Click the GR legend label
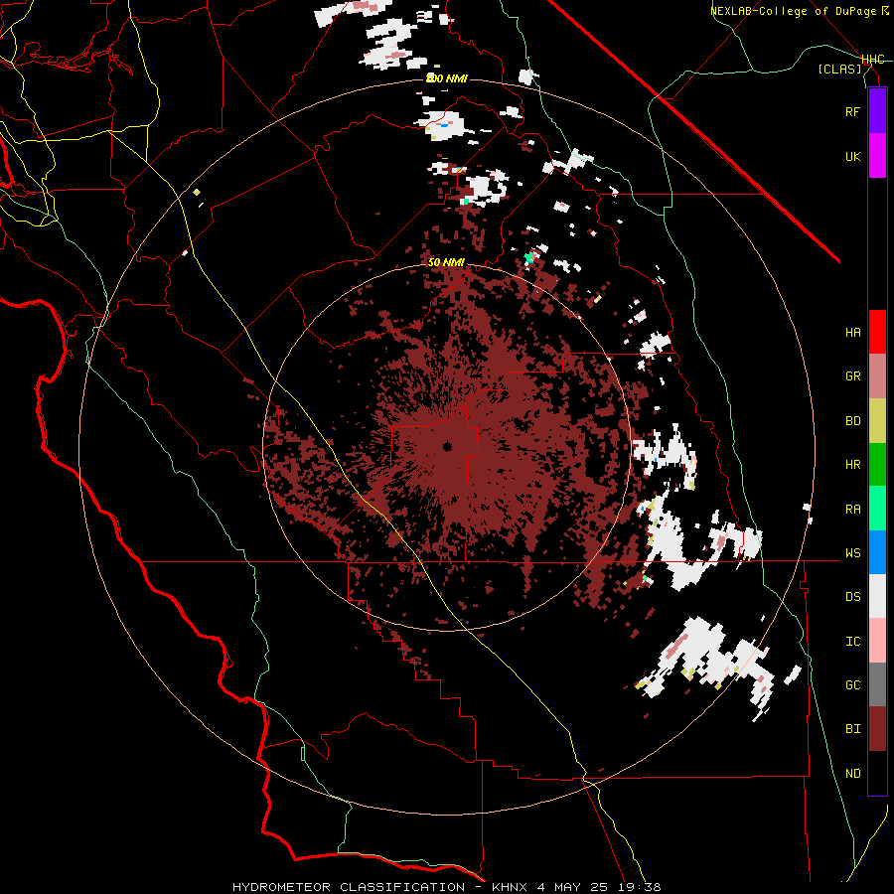The height and width of the screenshot is (894, 894). coord(852,376)
